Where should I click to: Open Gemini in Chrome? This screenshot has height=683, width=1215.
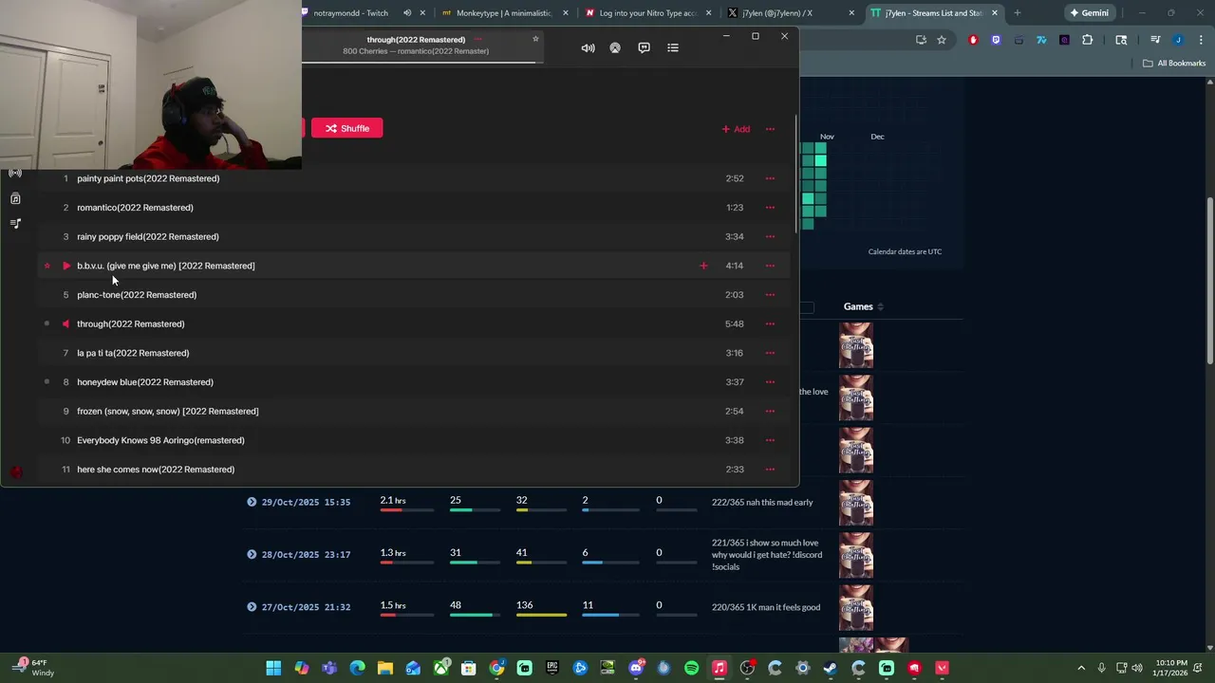tap(1089, 13)
